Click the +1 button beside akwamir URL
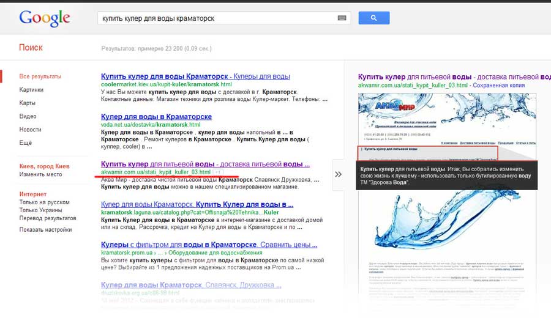551x318 pixels. tap(218, 172)
